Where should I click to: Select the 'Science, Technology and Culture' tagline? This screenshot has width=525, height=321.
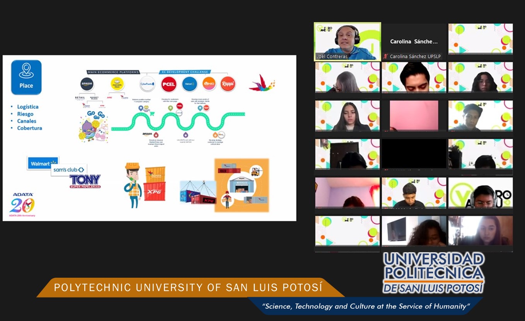click(x=366, y=306)
